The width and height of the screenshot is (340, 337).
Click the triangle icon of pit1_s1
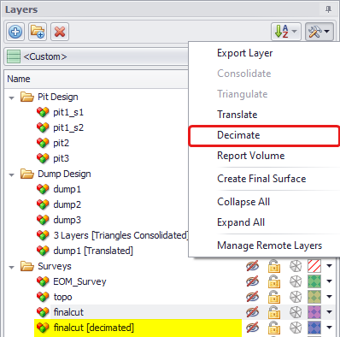(43, 112)
